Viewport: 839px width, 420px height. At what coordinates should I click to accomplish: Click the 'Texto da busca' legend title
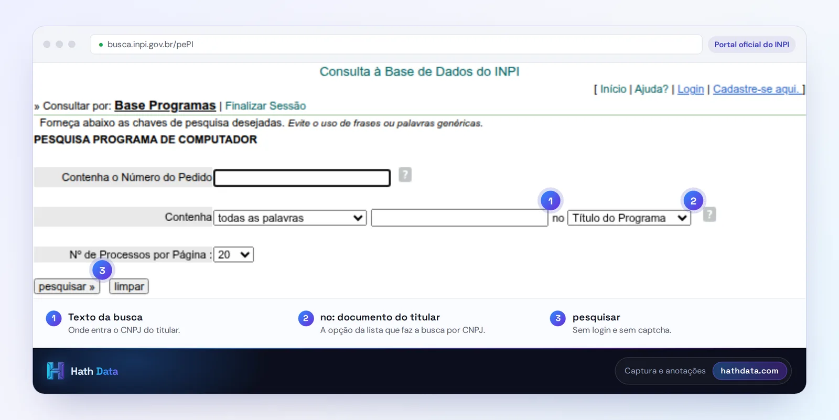(x=105, y=317)
